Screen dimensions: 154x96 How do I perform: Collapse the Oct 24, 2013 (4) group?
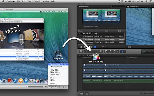pyautogui.click(x=79, y=33)
